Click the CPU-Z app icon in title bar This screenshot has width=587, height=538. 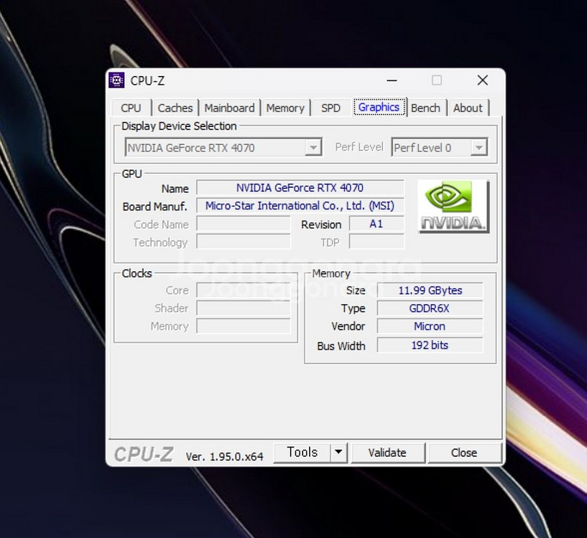tap(116, 80)
